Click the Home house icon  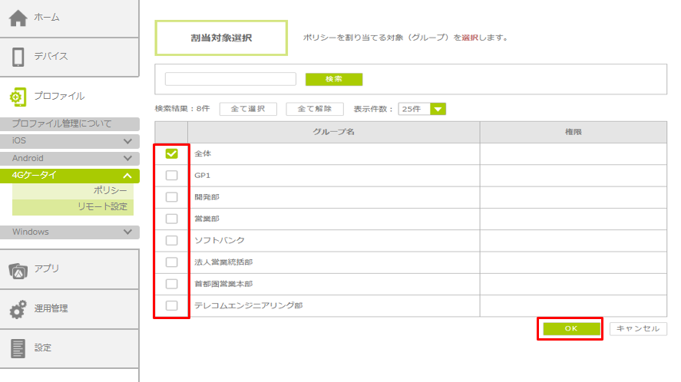[18, 18]
